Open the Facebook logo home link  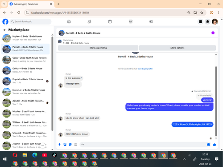click(5, 21)
